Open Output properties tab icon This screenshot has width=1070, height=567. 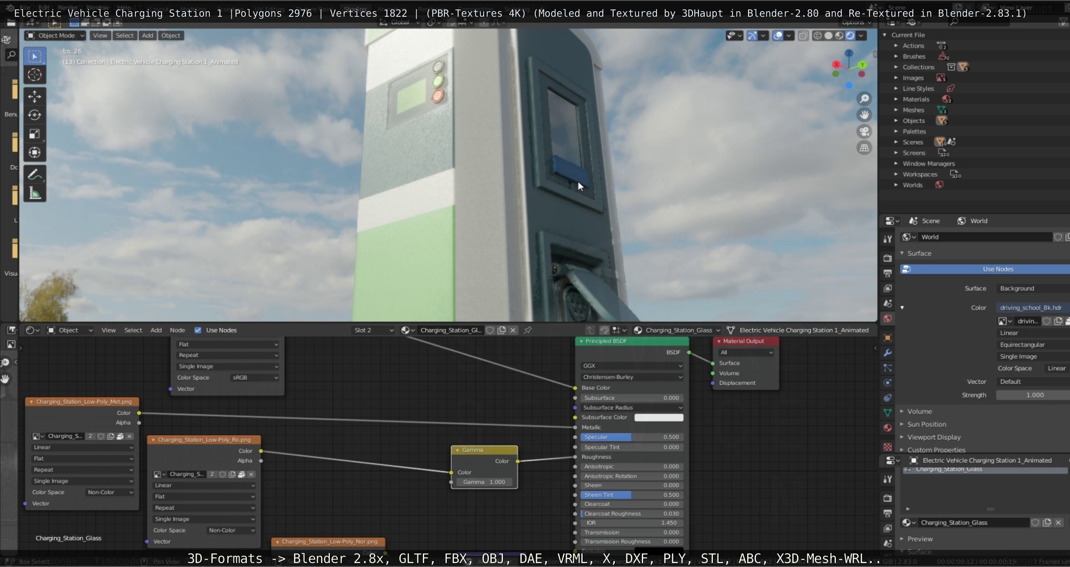888,273
